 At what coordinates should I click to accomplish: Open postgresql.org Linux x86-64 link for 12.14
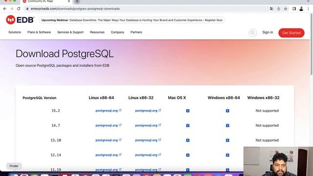(x=109, y=155)
